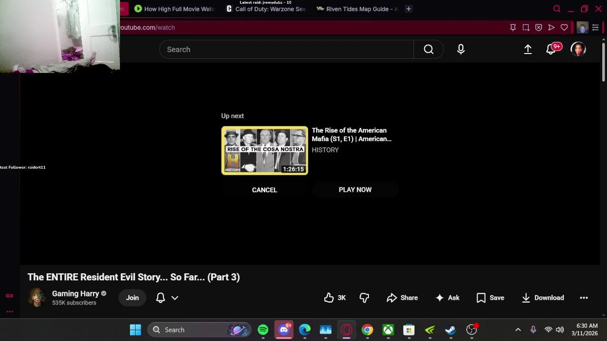Click the Windows Start button
Image resolution: width=607 pixels, height=341 pixels.
[x=135, y=330]
